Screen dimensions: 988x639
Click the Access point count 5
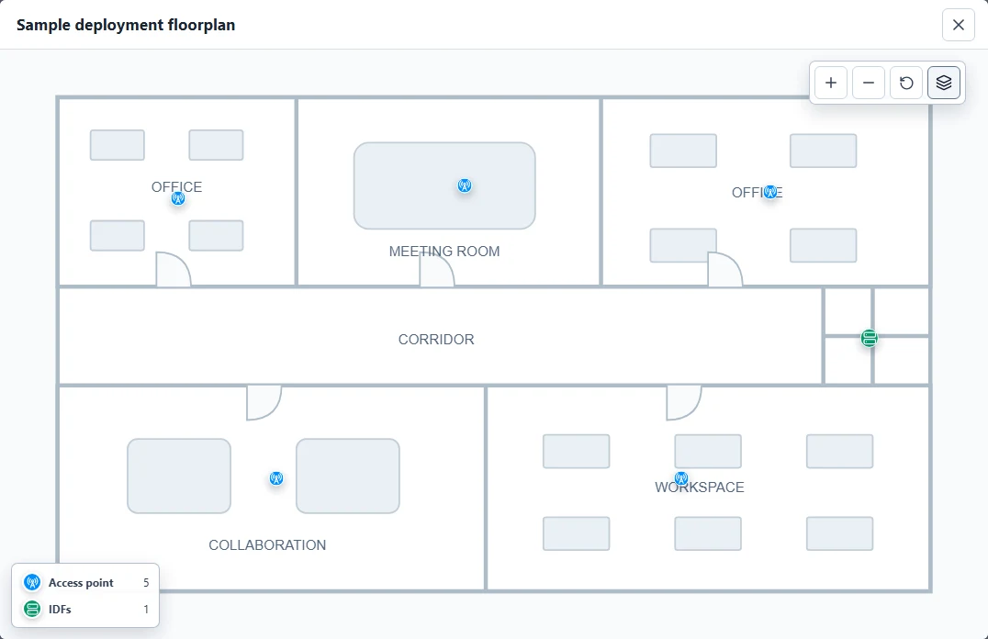(x=146, y=583)
